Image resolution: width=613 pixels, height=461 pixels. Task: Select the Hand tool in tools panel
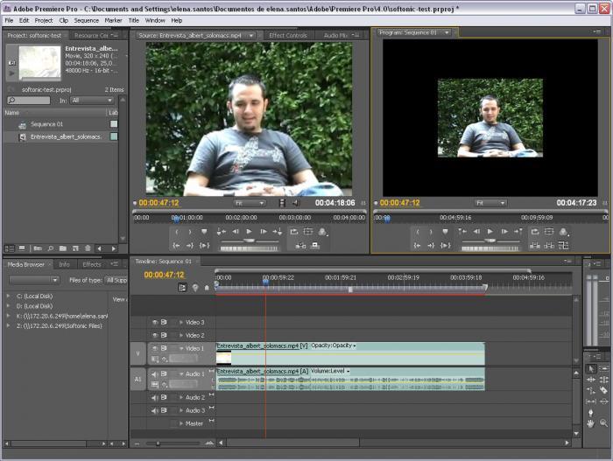(590, 423)
